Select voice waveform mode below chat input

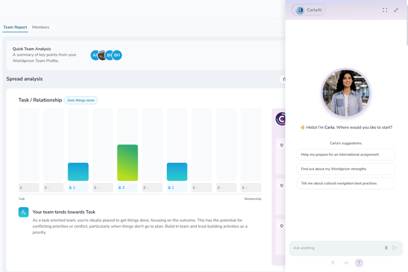click(x=346, y=263)
